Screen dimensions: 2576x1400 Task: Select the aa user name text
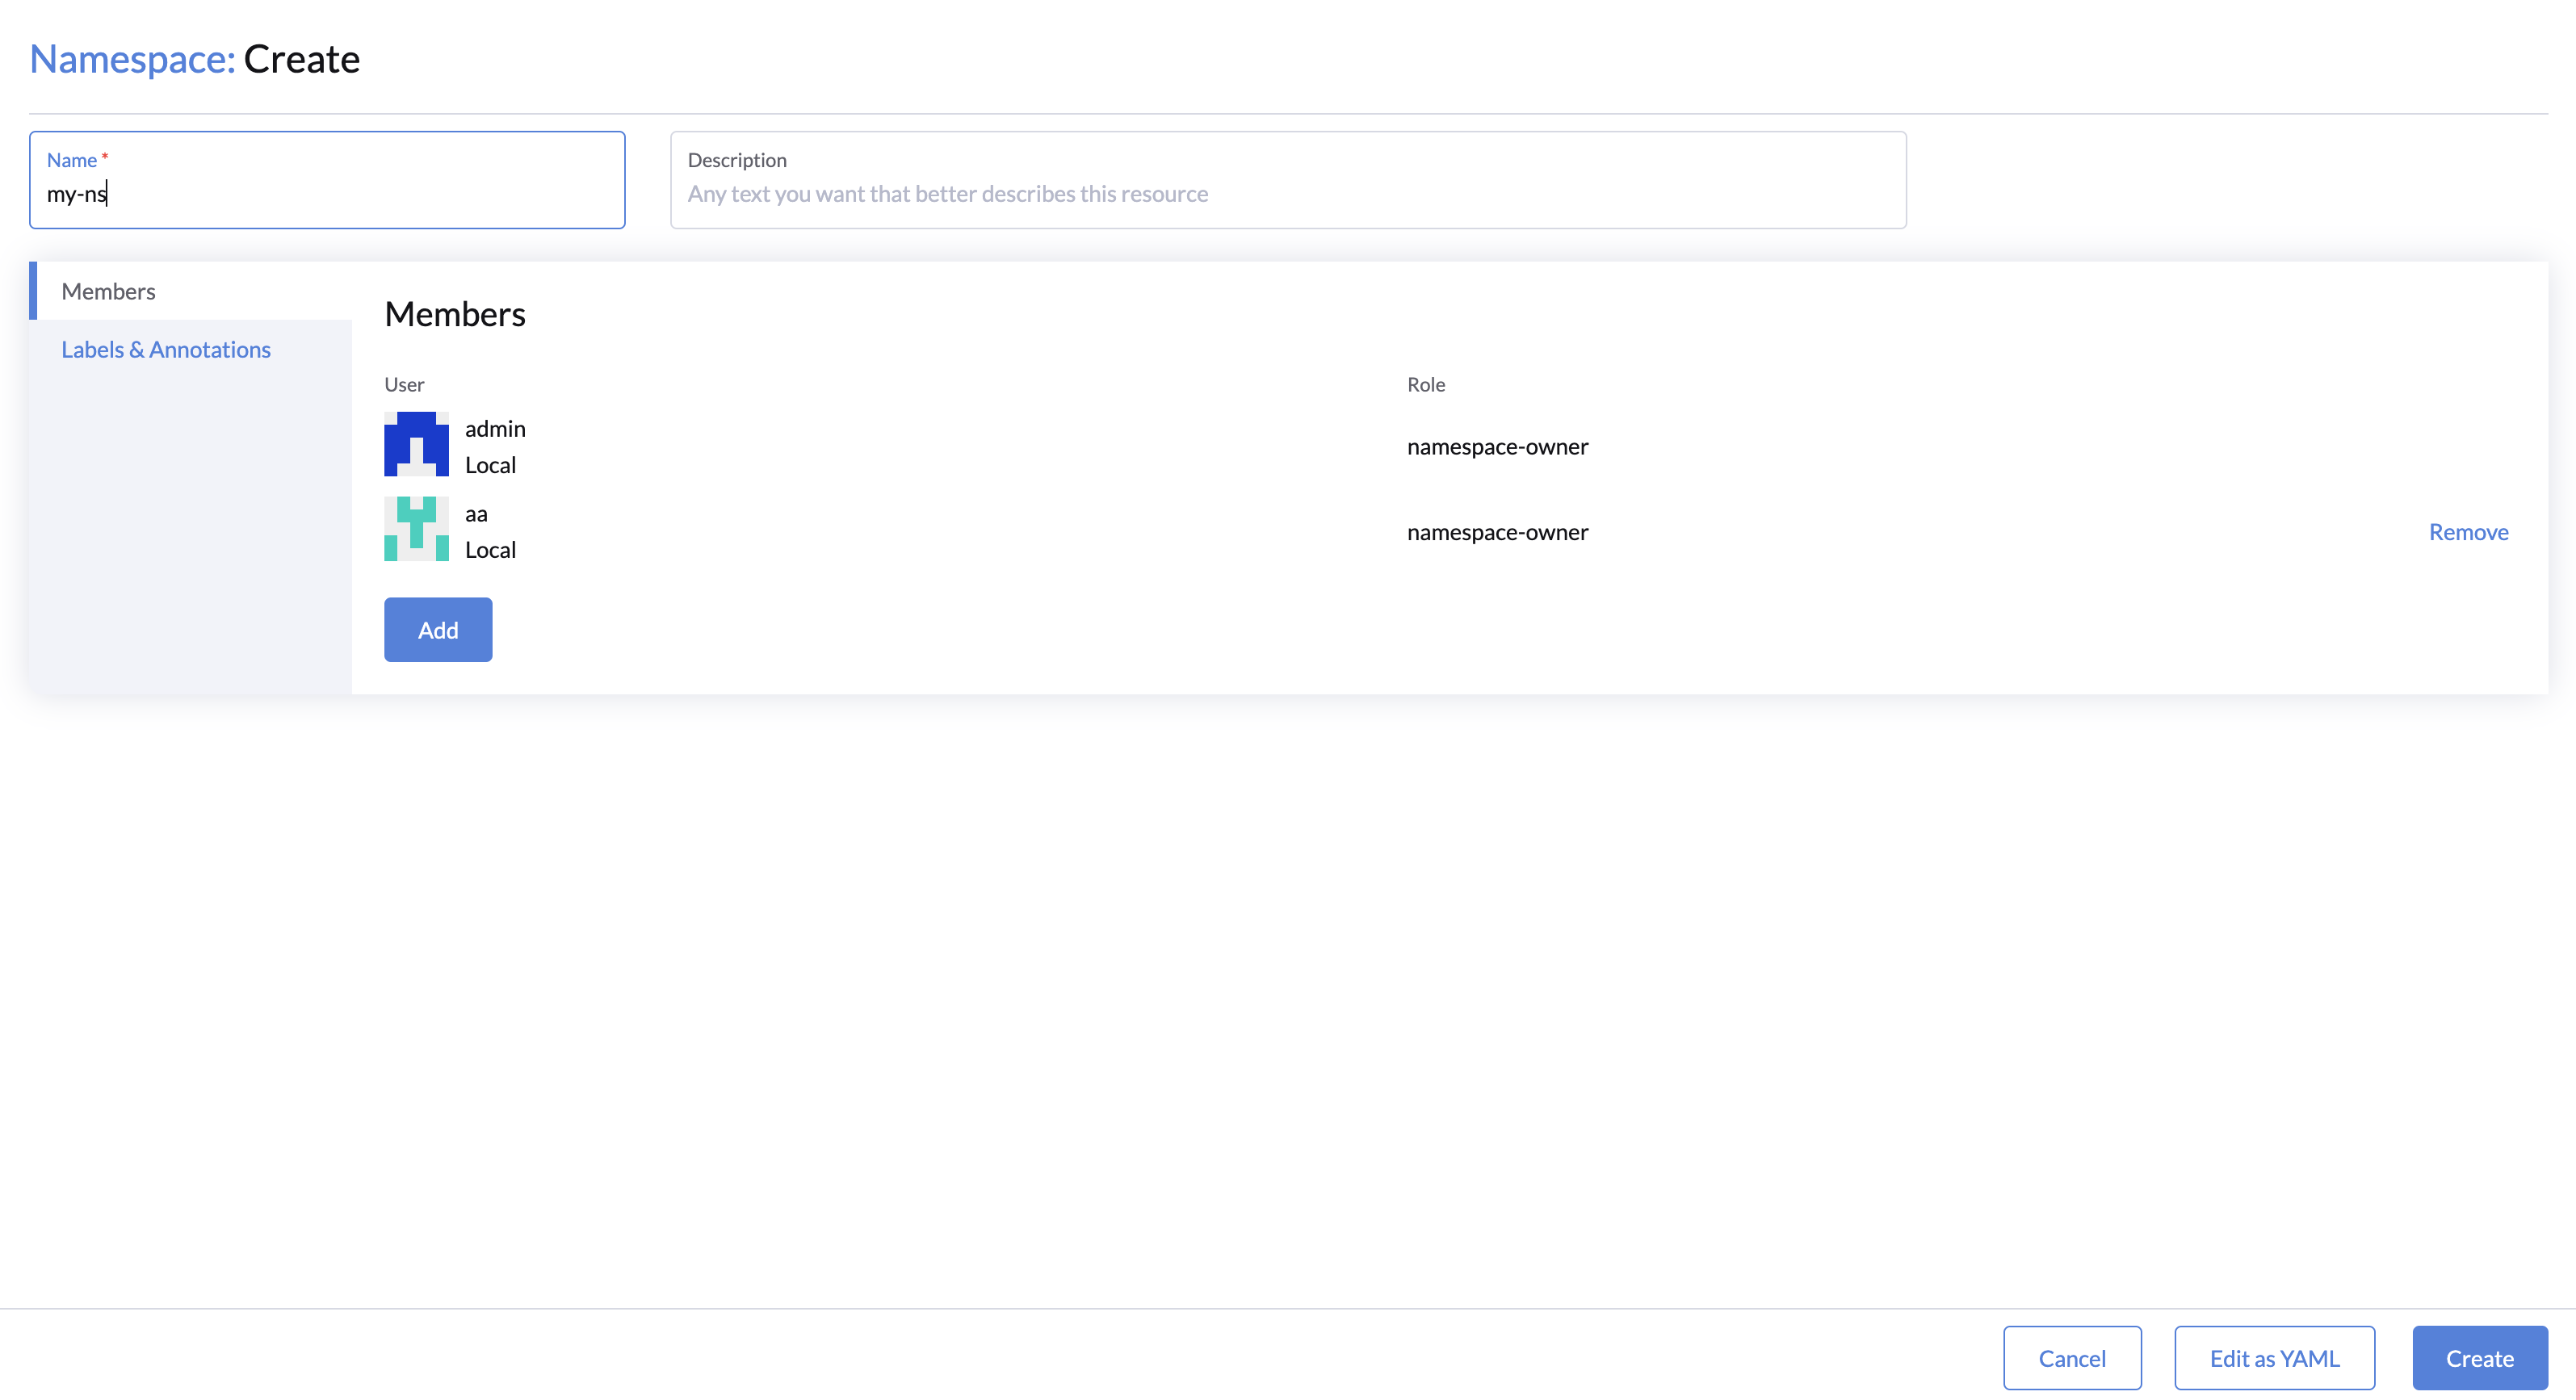coord(476,514)
